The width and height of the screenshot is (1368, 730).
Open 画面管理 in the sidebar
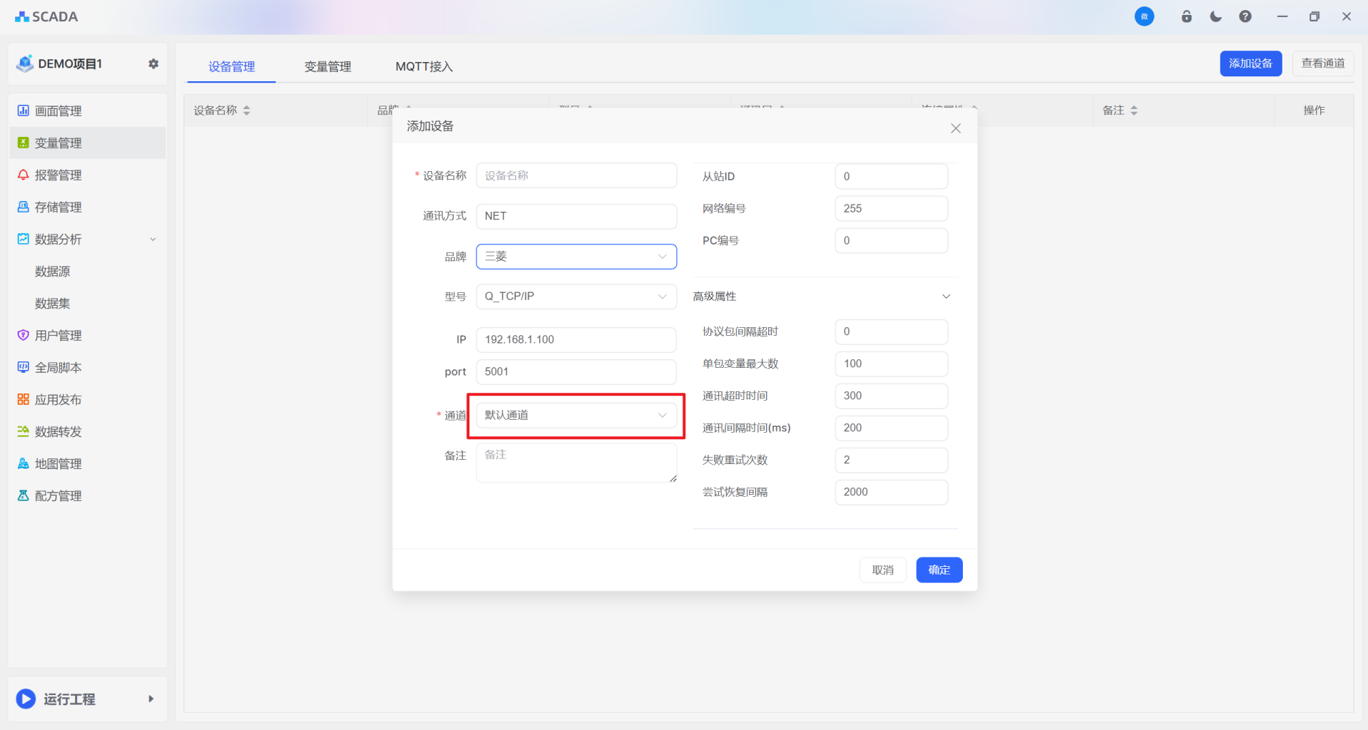(x=58, y=111)
